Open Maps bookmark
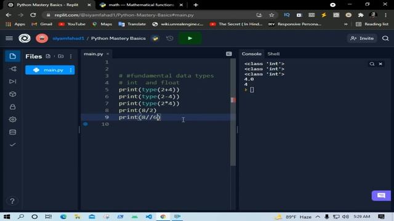The image size is (394, 221). coord(102,24)
